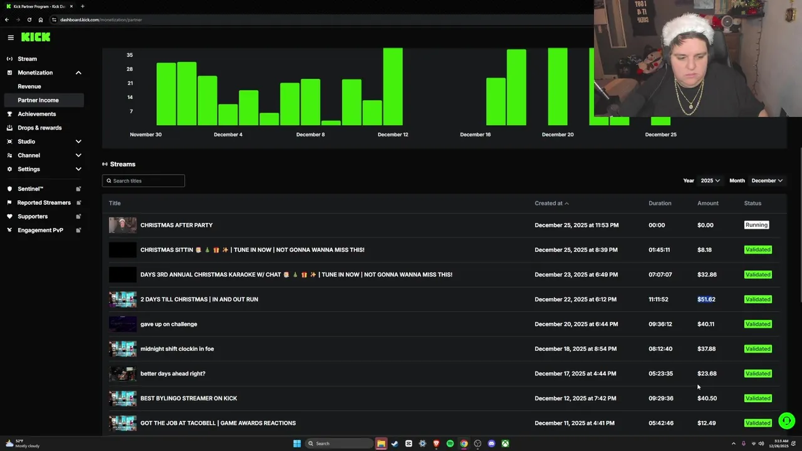The height and width of the screenshot is (451, 802).
Task: Open OBS Studio from taskbar
Action: (477, 443)
